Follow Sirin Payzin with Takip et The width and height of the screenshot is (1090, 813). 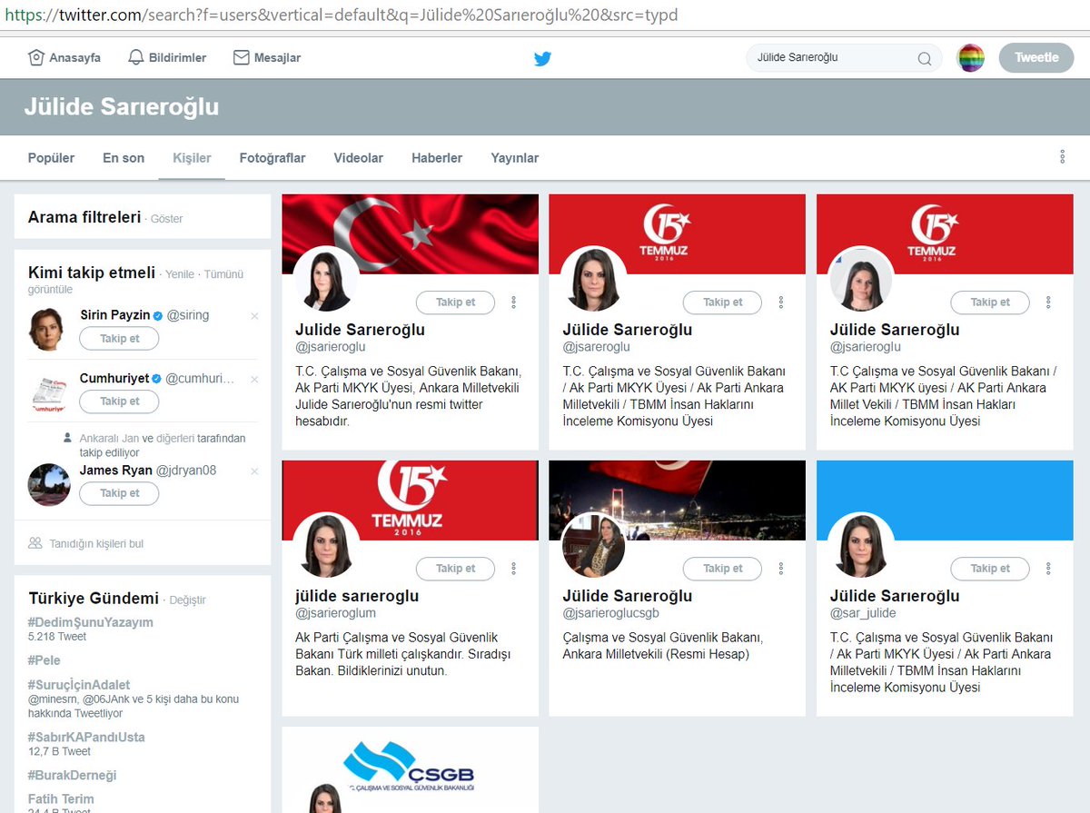tap(119, 339)
